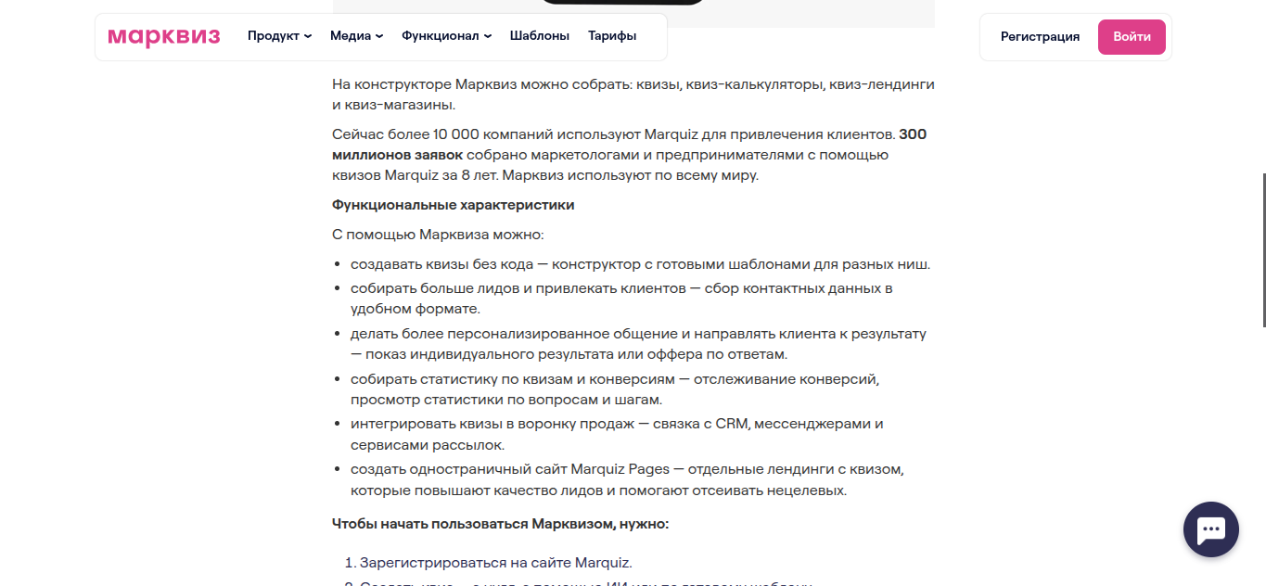Click the bullet about создавать квизы без кода

pyautogui.click(x=639, y=264)
